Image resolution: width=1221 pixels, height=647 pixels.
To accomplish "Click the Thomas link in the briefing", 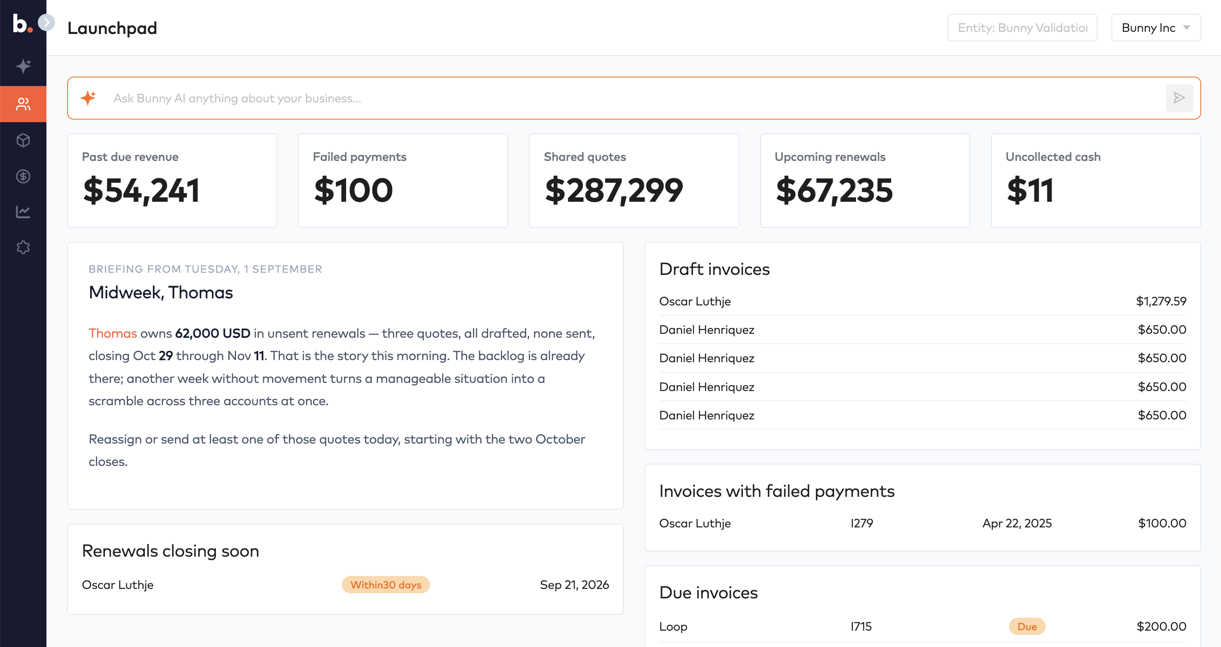I will 113,333.
